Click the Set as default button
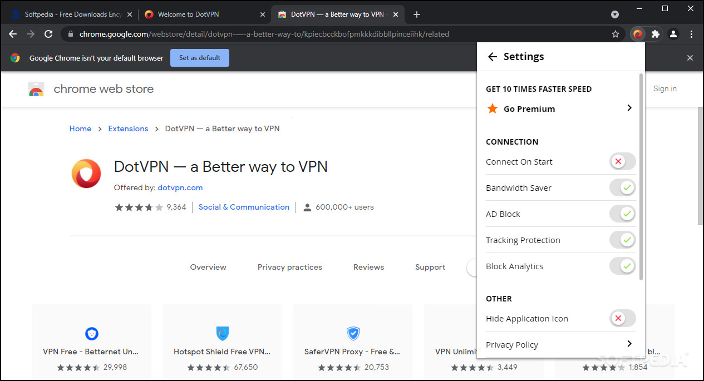 pos(200,58)
